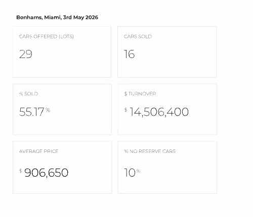Image resolution: width=253 pixels, height=217 pixels.
Task: Click the % NO RESERVE CARS label
Action: coord(150,151)
